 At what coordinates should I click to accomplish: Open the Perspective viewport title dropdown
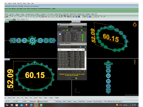coord(80,22)
